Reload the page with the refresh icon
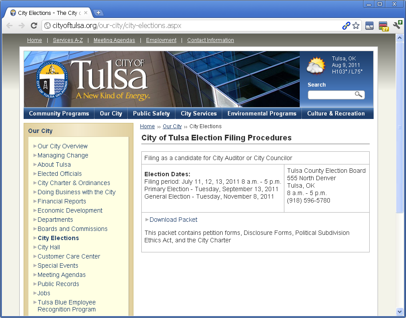 click(x=34, y=26)
